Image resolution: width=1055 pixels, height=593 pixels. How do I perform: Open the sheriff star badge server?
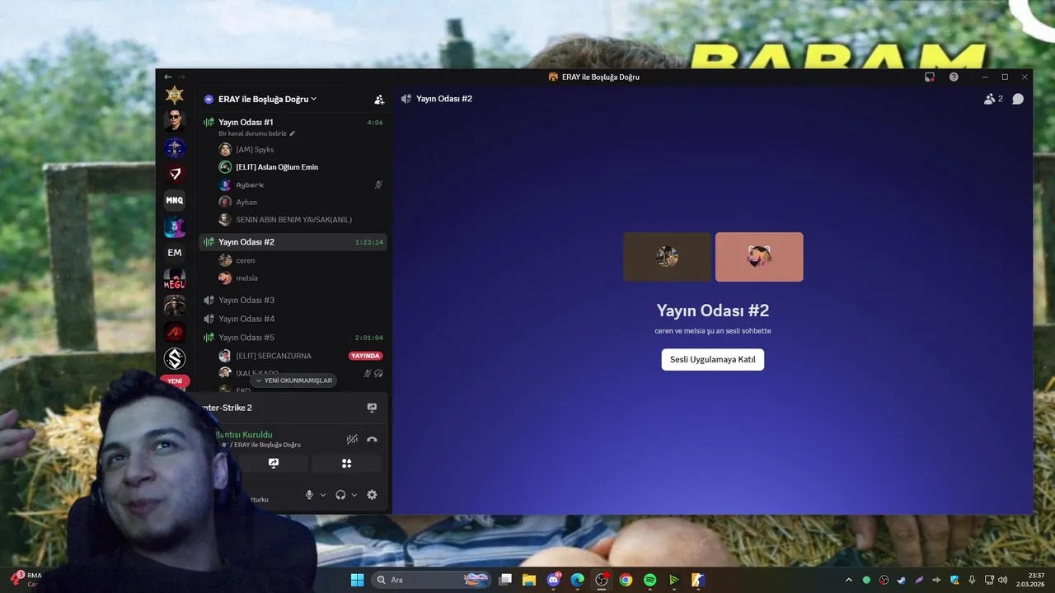click(x=174, y=96)
